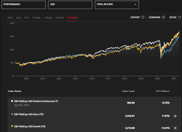Open the Performance selector box
This screenshot has width=182, height=132.
(24, 5)
